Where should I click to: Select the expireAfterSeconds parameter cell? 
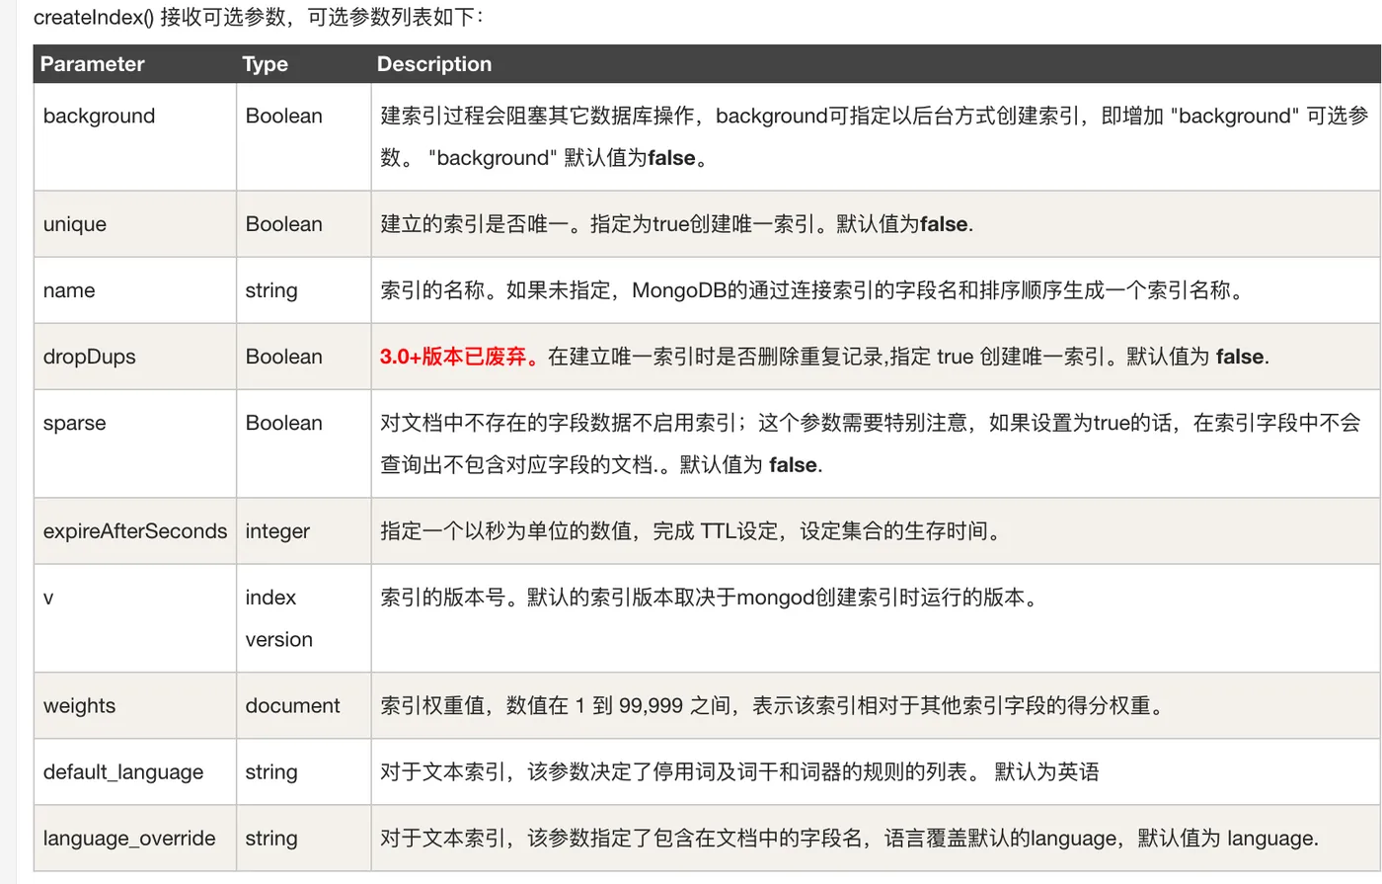135,531
